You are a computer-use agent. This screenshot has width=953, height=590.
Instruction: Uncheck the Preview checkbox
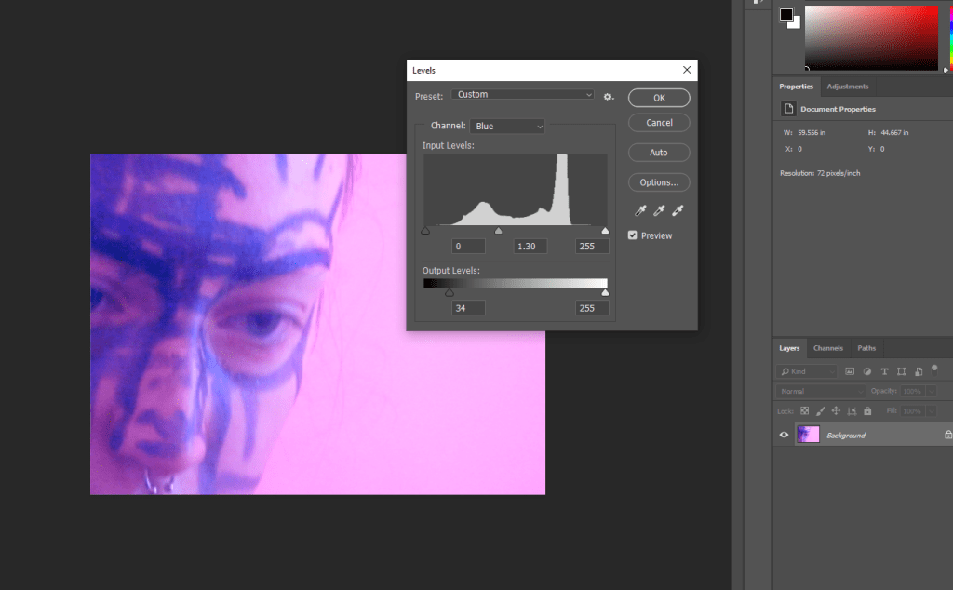point(633,235)
